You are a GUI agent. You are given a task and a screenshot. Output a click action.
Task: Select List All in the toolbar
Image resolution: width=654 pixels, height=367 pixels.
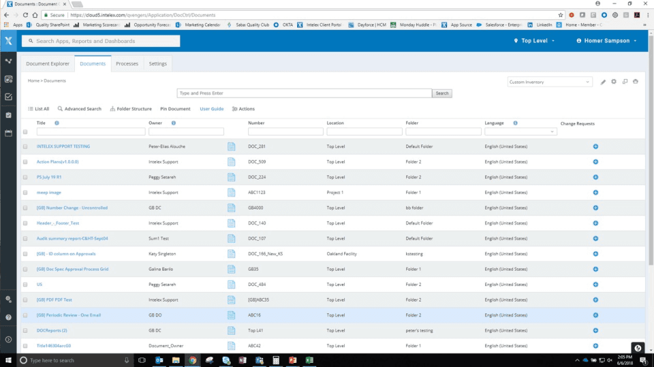point(38,109)
